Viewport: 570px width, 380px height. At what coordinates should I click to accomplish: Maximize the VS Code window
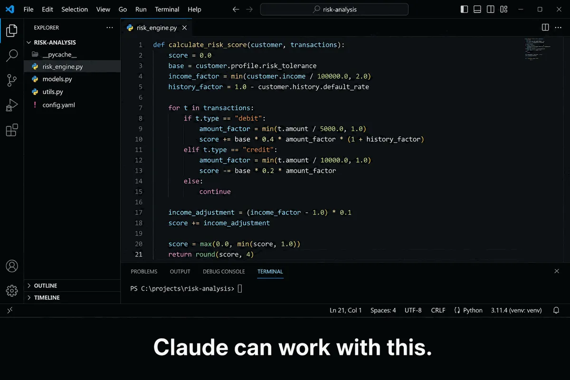tap(540, 9)
